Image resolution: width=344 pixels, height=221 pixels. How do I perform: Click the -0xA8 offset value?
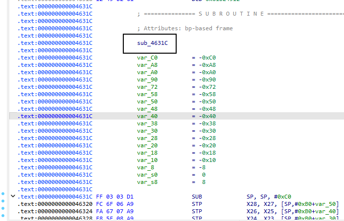(x=206, y=65)
